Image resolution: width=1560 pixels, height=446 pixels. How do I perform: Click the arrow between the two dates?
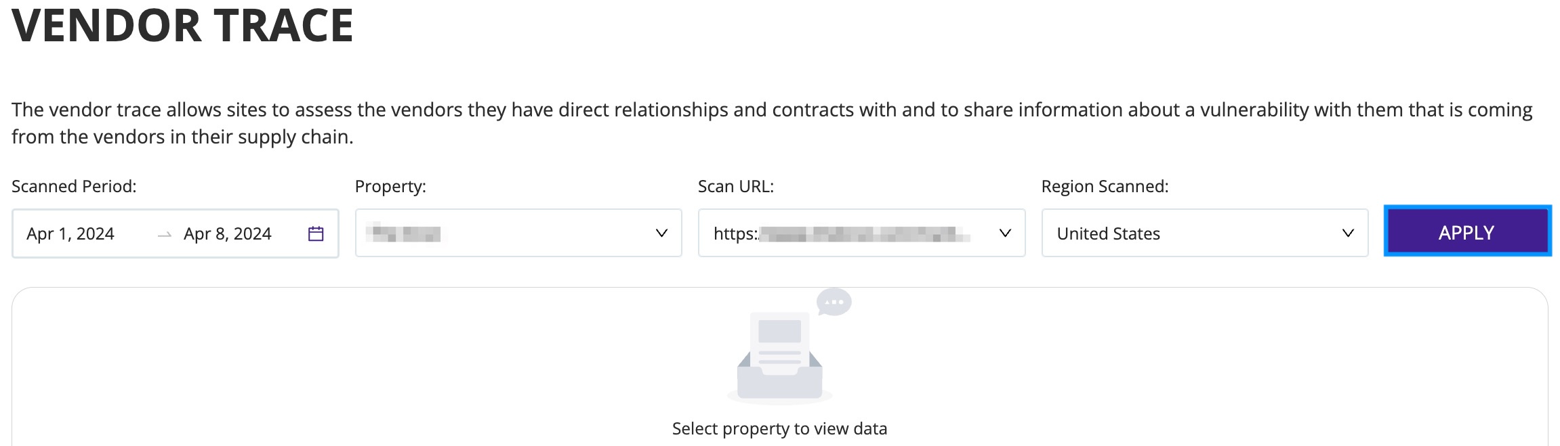[x=164, y=235]
